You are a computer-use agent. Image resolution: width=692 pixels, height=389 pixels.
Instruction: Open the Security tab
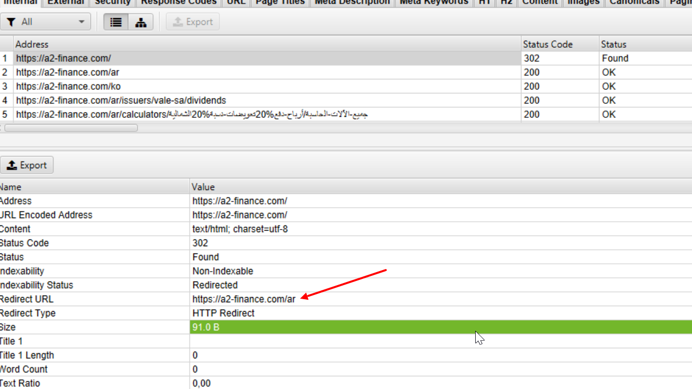point(112,3)
